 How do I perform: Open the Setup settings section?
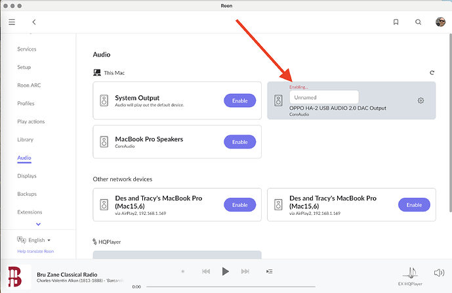click(x=24, y=67)
